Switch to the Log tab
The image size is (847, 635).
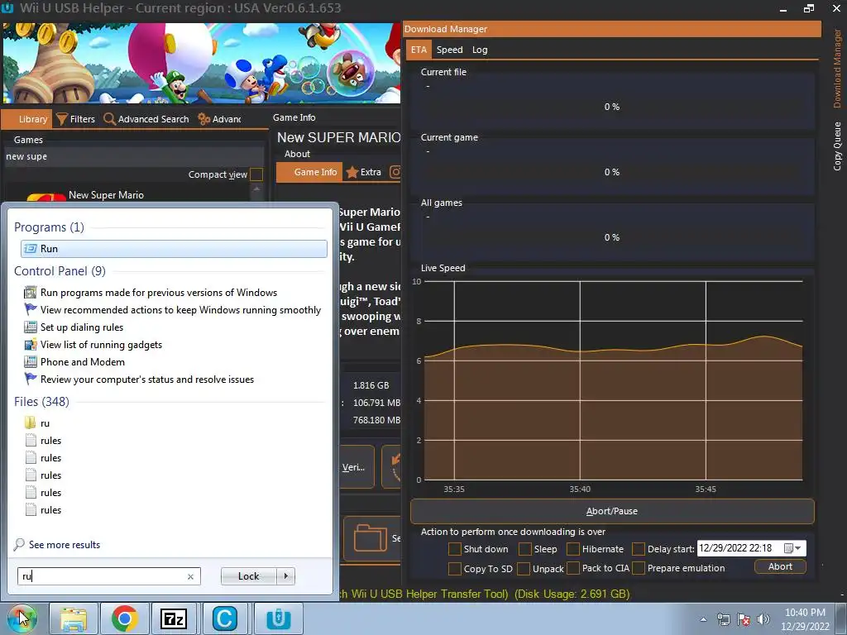pos(480,50)
